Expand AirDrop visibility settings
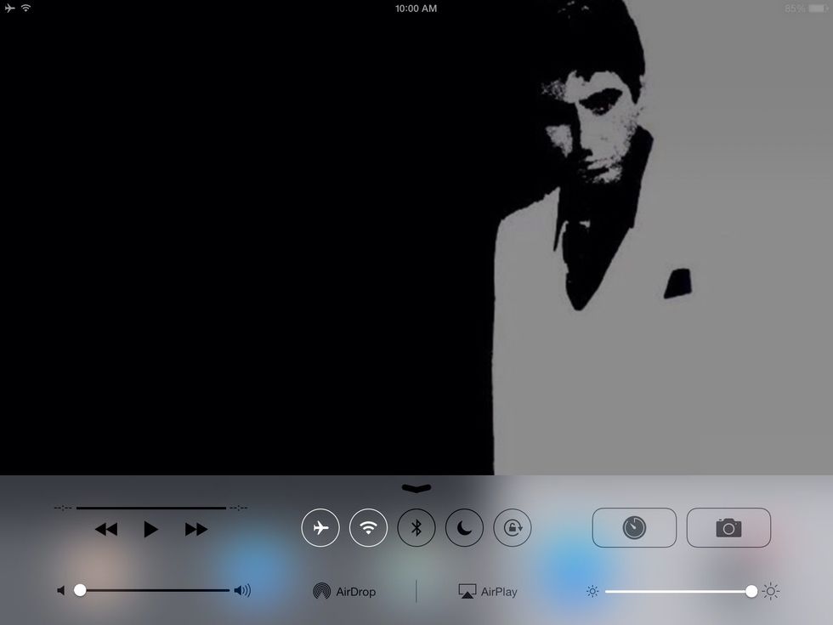Screen dimensions: 833x625 tap(344, 591)
